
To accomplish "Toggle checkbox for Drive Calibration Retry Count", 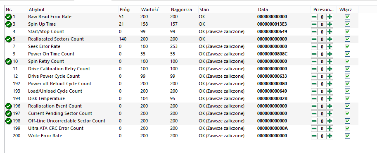I will (347, 69).
